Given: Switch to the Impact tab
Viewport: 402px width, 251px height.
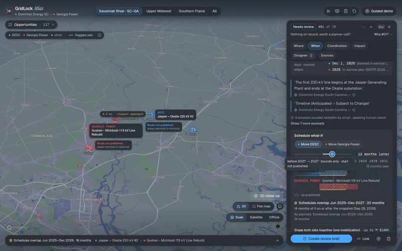Looking at the screenshot, I should point(360,46).
